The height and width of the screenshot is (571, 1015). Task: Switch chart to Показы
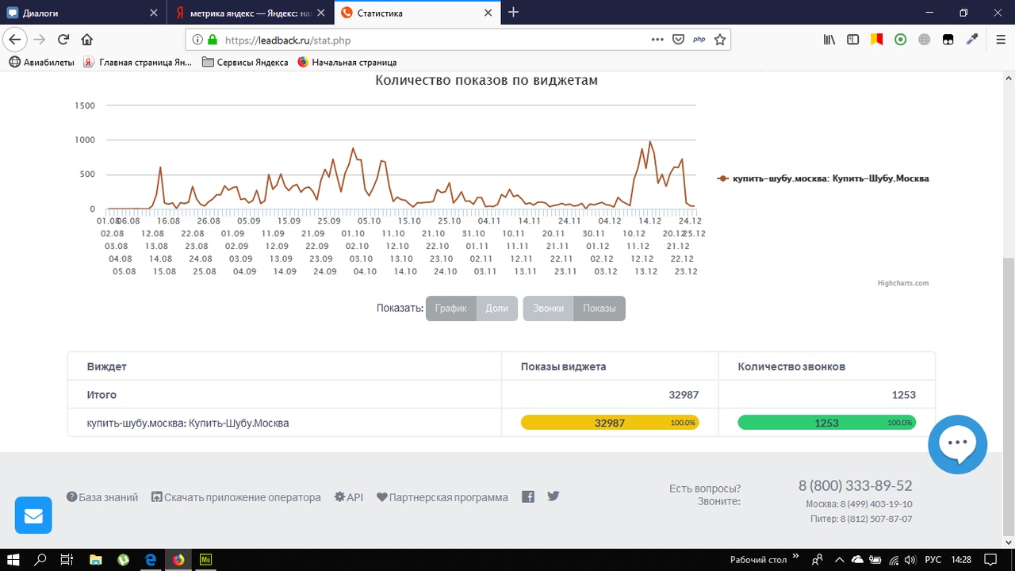click(599, 308)
